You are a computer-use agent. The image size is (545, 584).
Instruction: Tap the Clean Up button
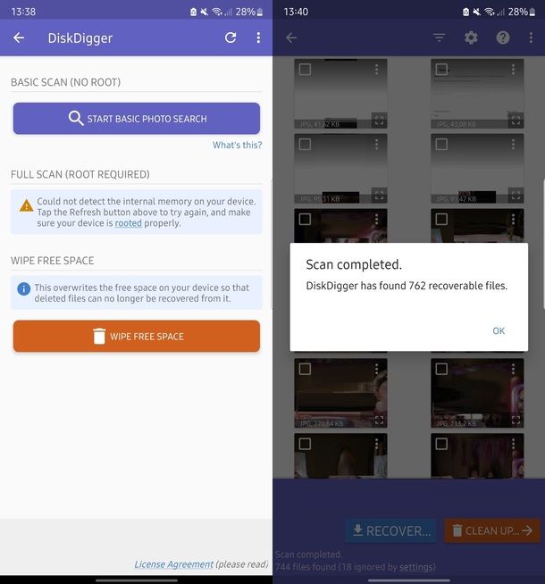pos(492,530)
